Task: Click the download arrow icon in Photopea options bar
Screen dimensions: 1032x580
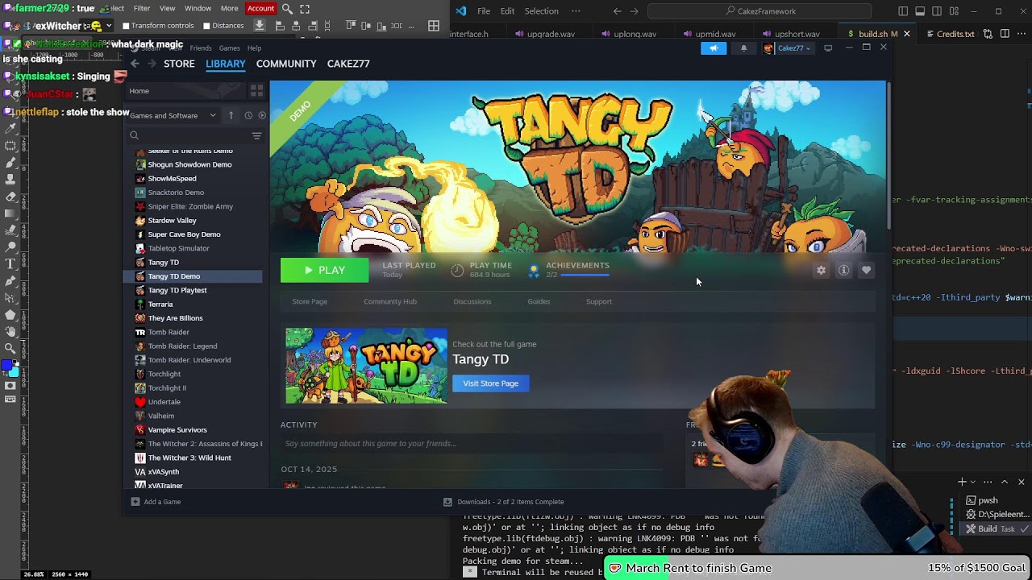Action: pyautogui.click(x=259, y=26)
